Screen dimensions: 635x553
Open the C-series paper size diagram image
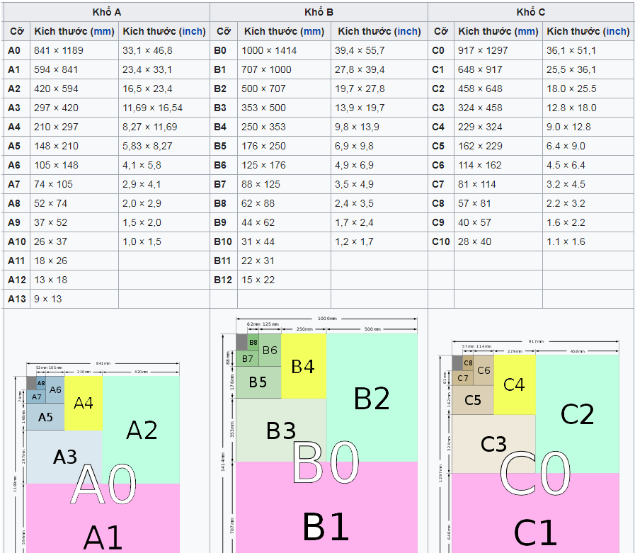point(529,445)
